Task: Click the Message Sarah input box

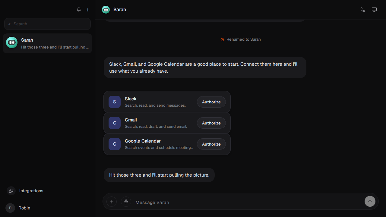Action: [x=247, y=202]
